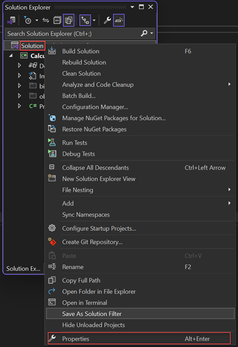Toggle the highlighted nested view toolbar button

85,20
